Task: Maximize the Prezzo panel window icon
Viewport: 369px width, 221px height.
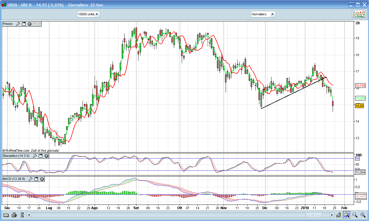Action: point(24,24)
